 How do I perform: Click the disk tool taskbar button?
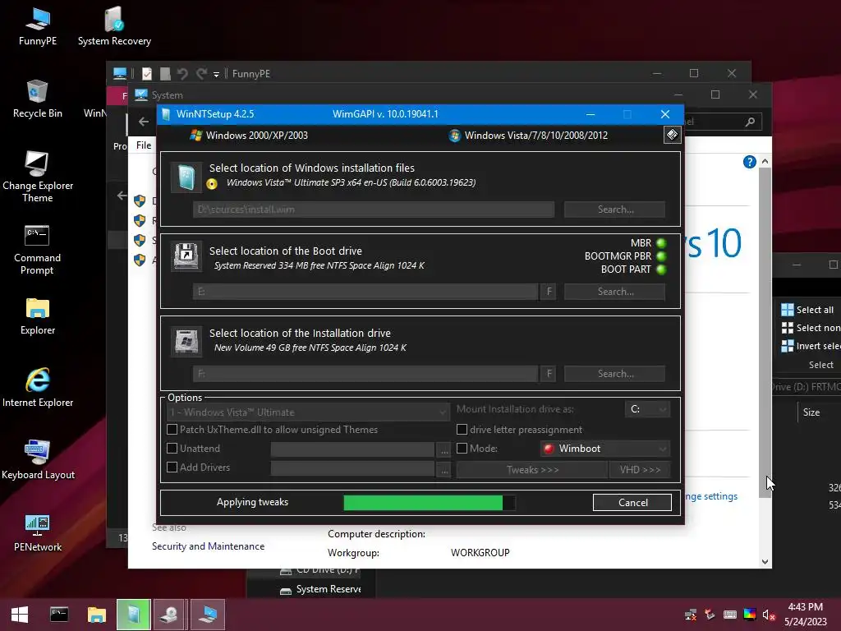point(171,615)
